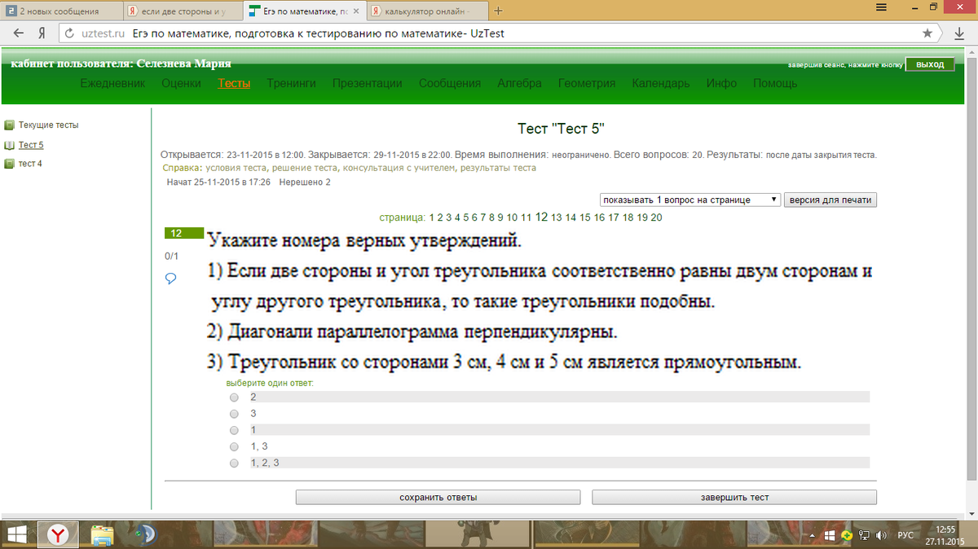Open the Ежедневник menu item

[x=112, y=83]
